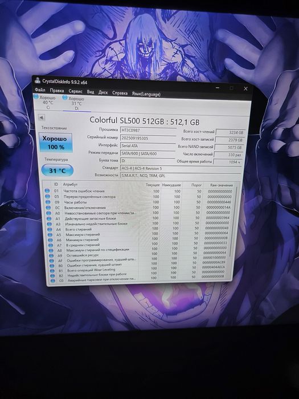Click status orb for Максимум стираний по спецификации
299x399 pixels.
51,251
